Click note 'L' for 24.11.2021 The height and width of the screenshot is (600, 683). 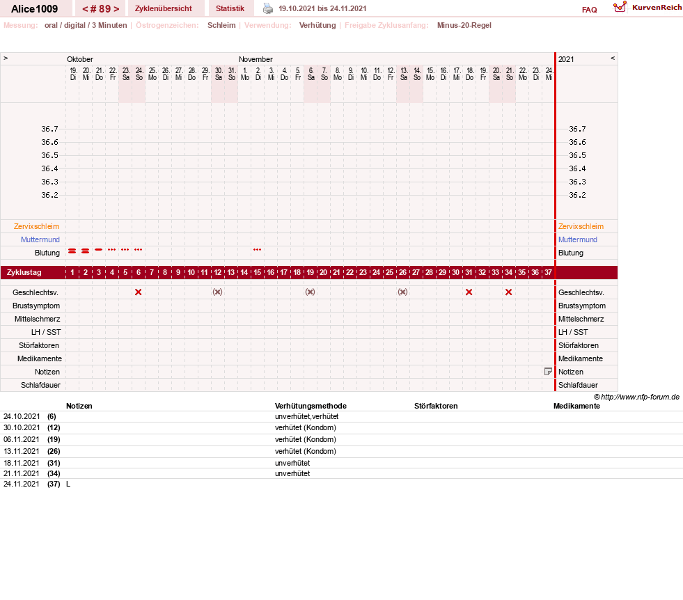[x=68, y=484]
